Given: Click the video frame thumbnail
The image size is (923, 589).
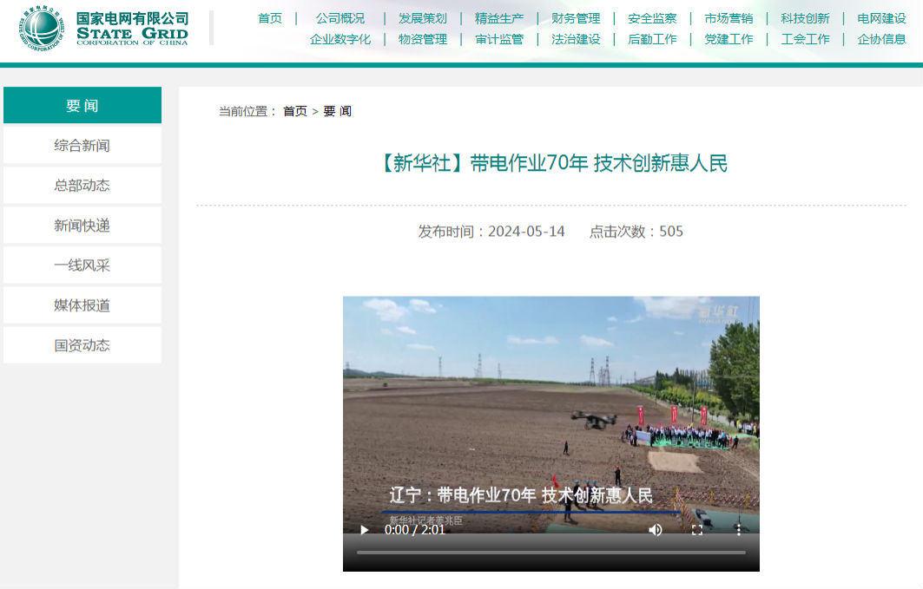Looking at the screenshot, I should (551, 408).
